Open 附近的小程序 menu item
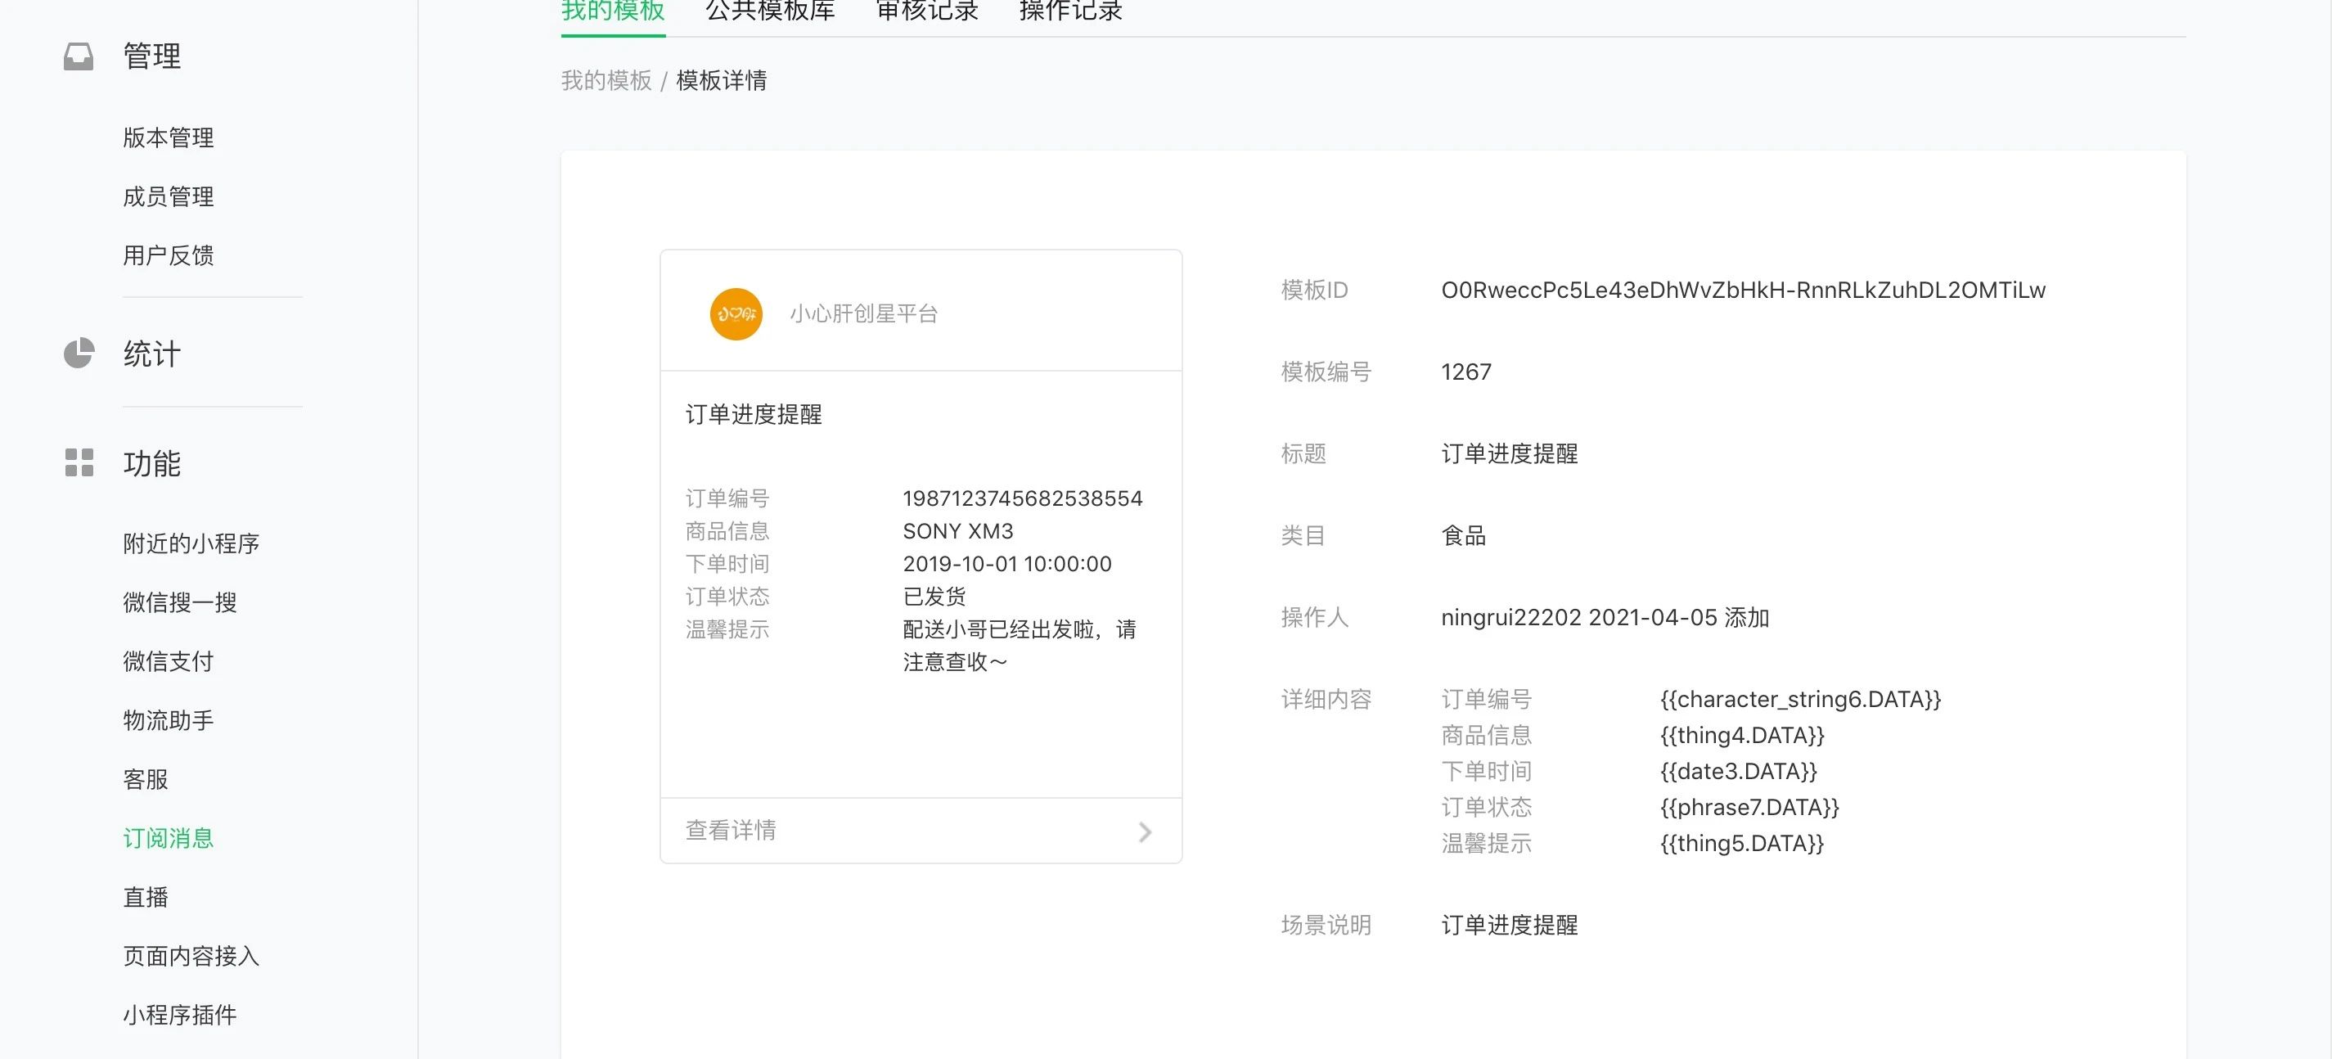This screenshot has width=2332, height=1059. pyautogui.click(x=191, y=543)
